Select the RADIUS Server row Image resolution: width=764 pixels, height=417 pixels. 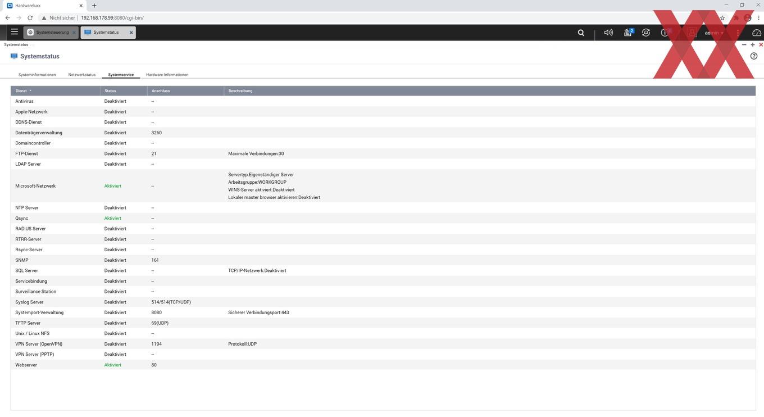pyautogui.click(x=383, y=229)
